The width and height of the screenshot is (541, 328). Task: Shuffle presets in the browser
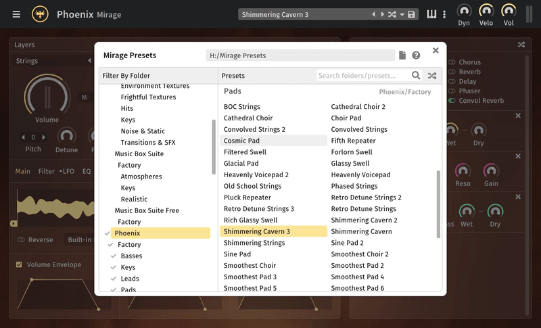(x=432, y=76)
